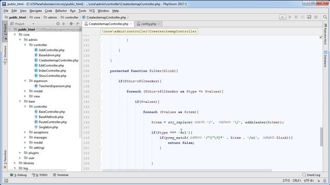Click the Run play icon in toolbar
Viewport: 330px width, 185px height.
point(290,17)
